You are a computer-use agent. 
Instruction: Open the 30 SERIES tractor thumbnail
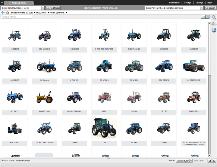[x=164, y=37]
